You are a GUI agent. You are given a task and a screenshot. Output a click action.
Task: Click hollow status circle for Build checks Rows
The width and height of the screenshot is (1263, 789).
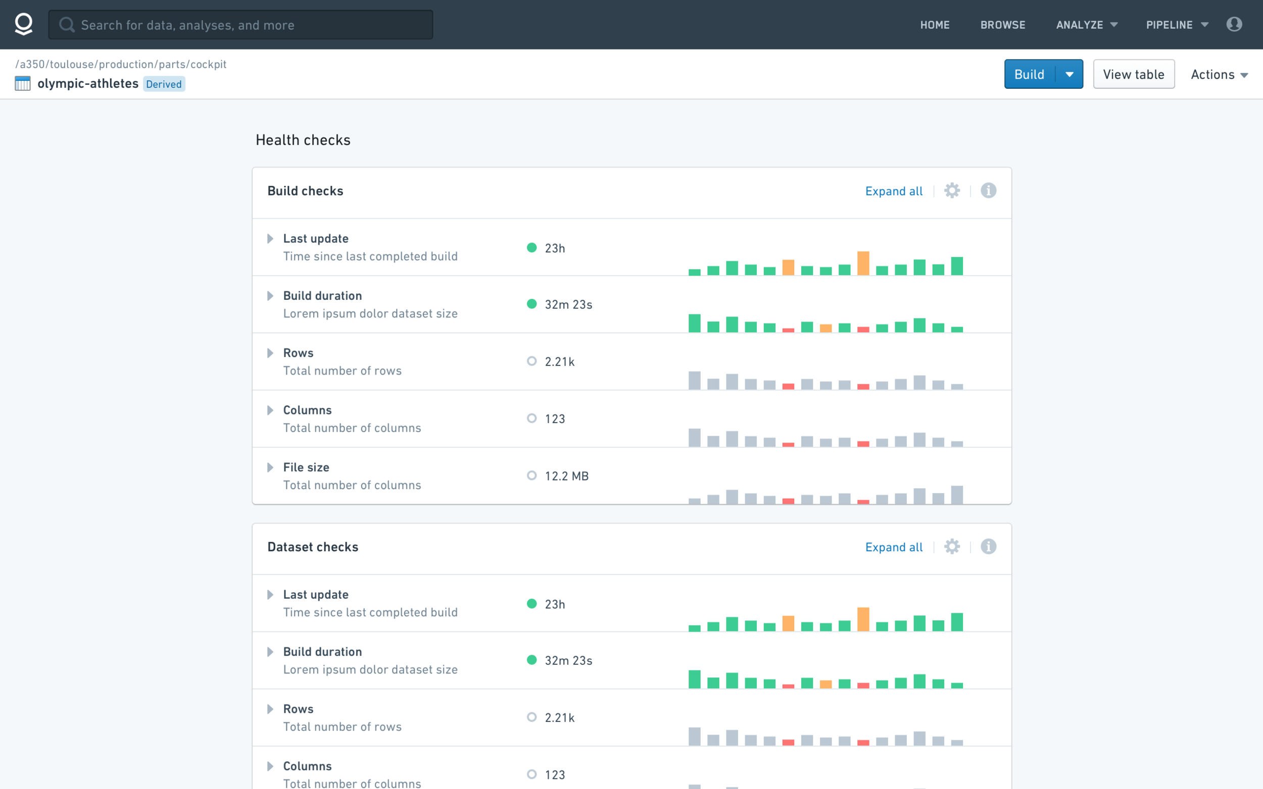coord(531,361)
